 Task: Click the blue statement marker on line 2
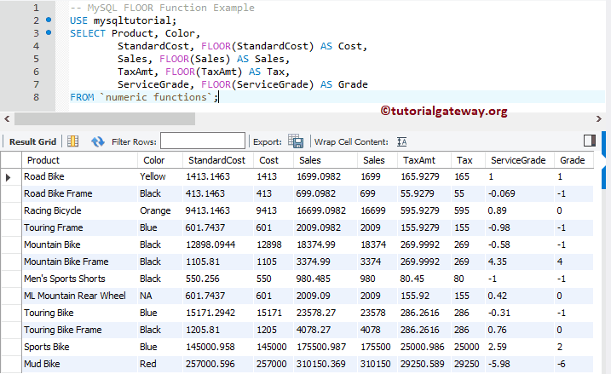(x=48, y=20)
